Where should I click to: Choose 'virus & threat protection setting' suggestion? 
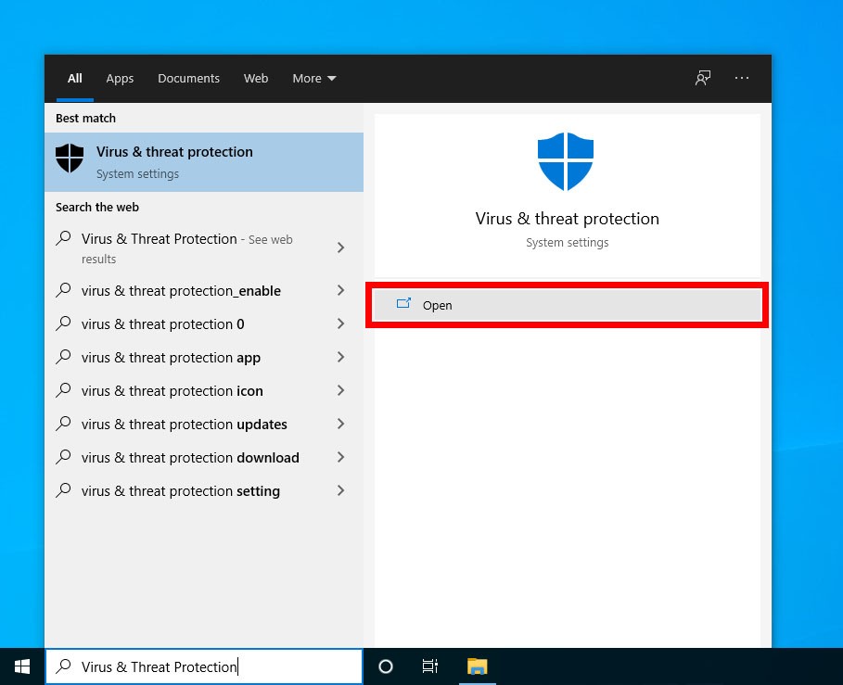tap(181, 491)
